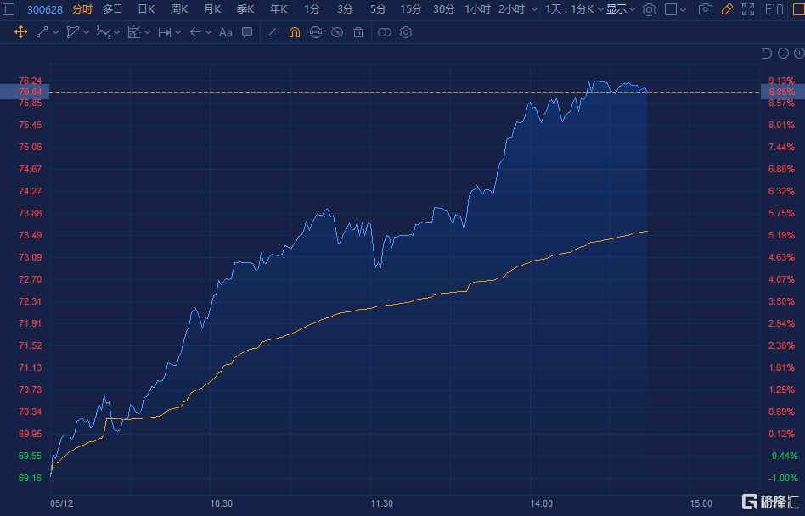The width and height of the screenshot is (805, 516).
Task: Expand wave pattern tool dropdown arrow
Action: (x=117, y=33)
